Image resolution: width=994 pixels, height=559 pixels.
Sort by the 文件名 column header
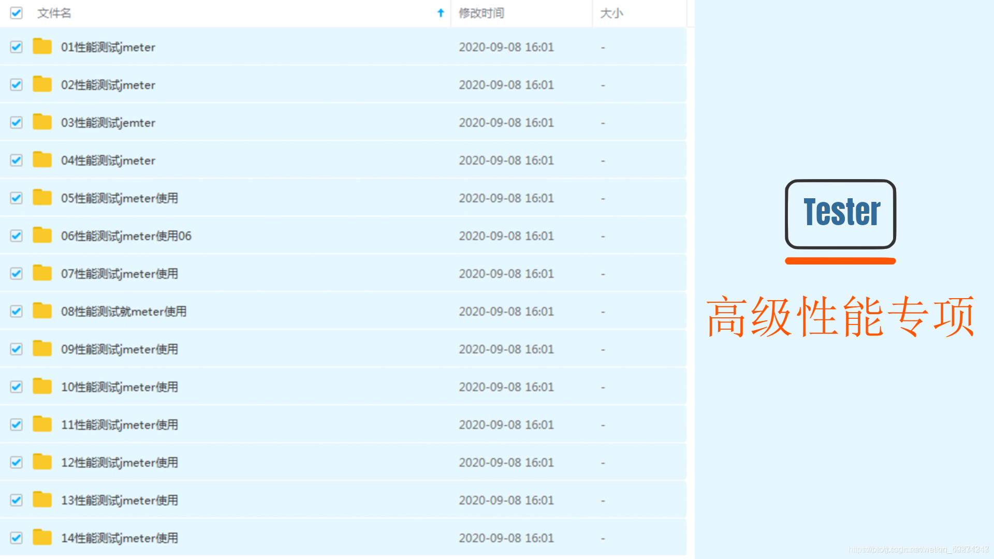(54, 13)
